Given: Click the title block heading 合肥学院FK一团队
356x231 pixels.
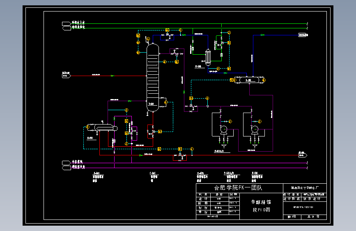Looking at the screenshot, I should pyautogui.click(x=238, y=188).
